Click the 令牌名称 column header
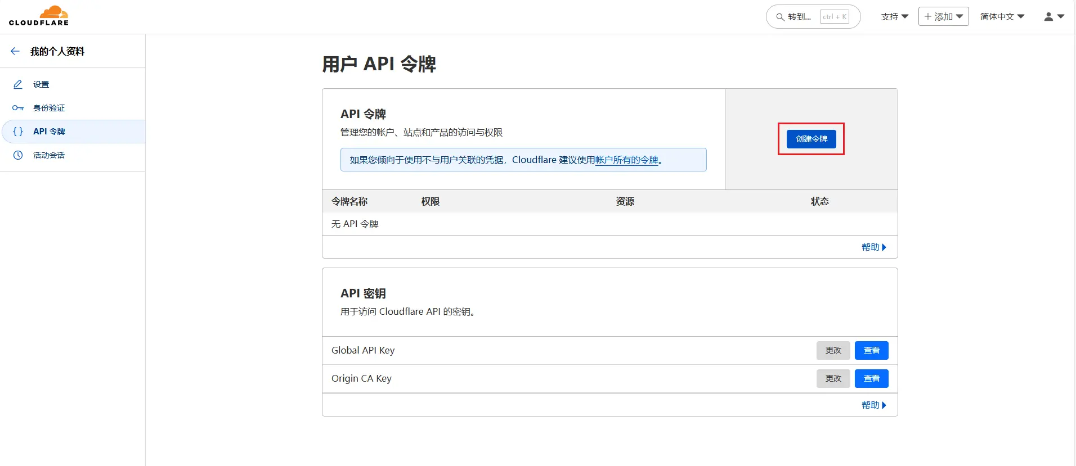Screen dimensions: 1076x466 [349, 201]
